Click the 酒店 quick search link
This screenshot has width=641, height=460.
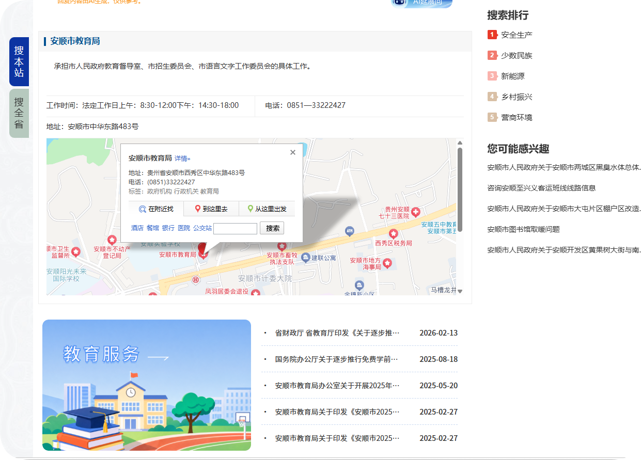pyautogui.click(x=137, y=228)
